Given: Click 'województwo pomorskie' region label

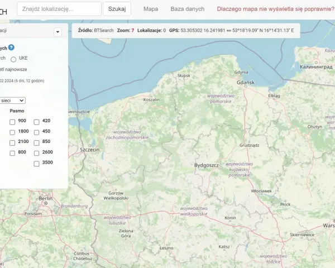Looking at the screenshot, I should tap(221, 98).
